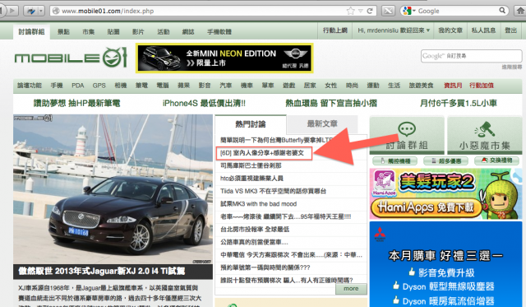Click the browser back arrow button
526x307 pixels.
click(x=2, y=11)
